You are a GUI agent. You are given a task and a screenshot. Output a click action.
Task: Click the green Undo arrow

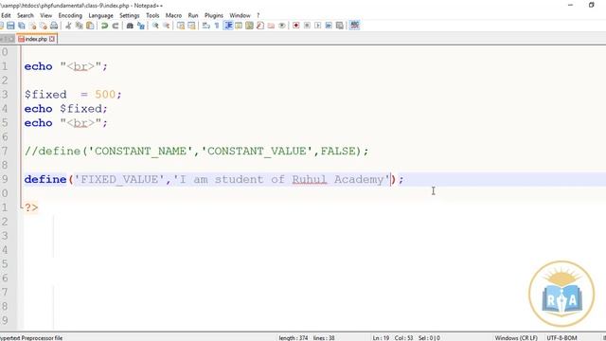click(x=104, y=26)
